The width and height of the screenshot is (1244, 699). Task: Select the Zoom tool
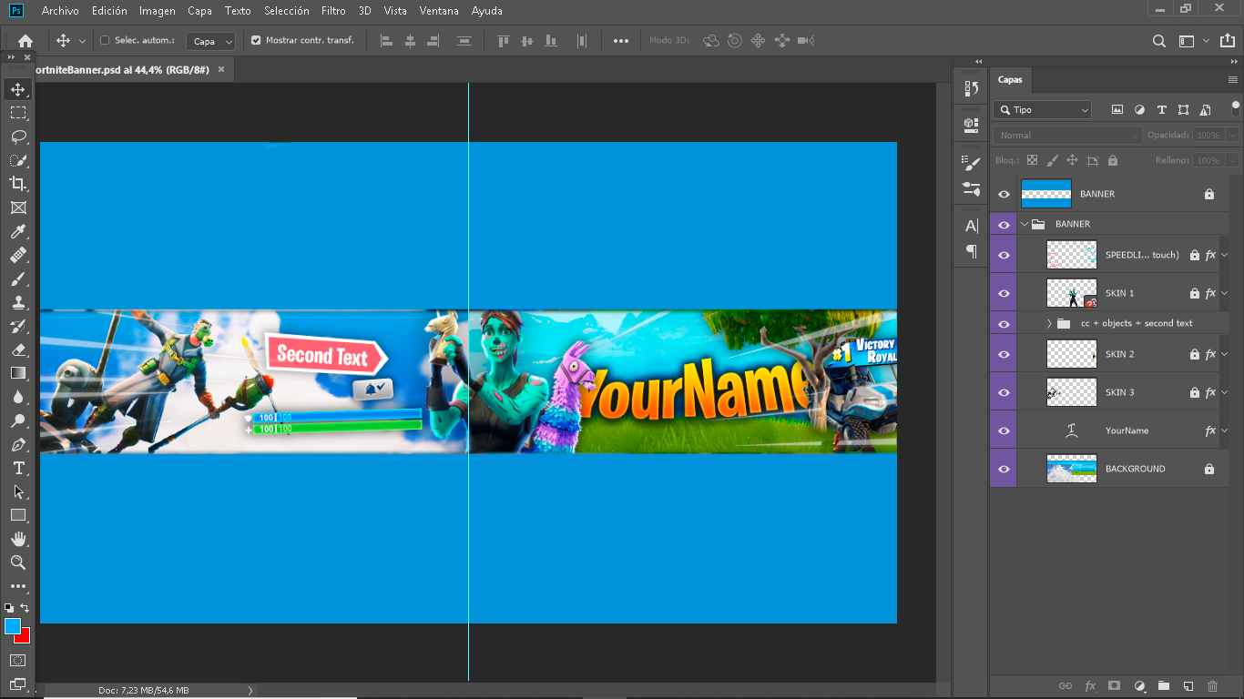tap(18, 562)
